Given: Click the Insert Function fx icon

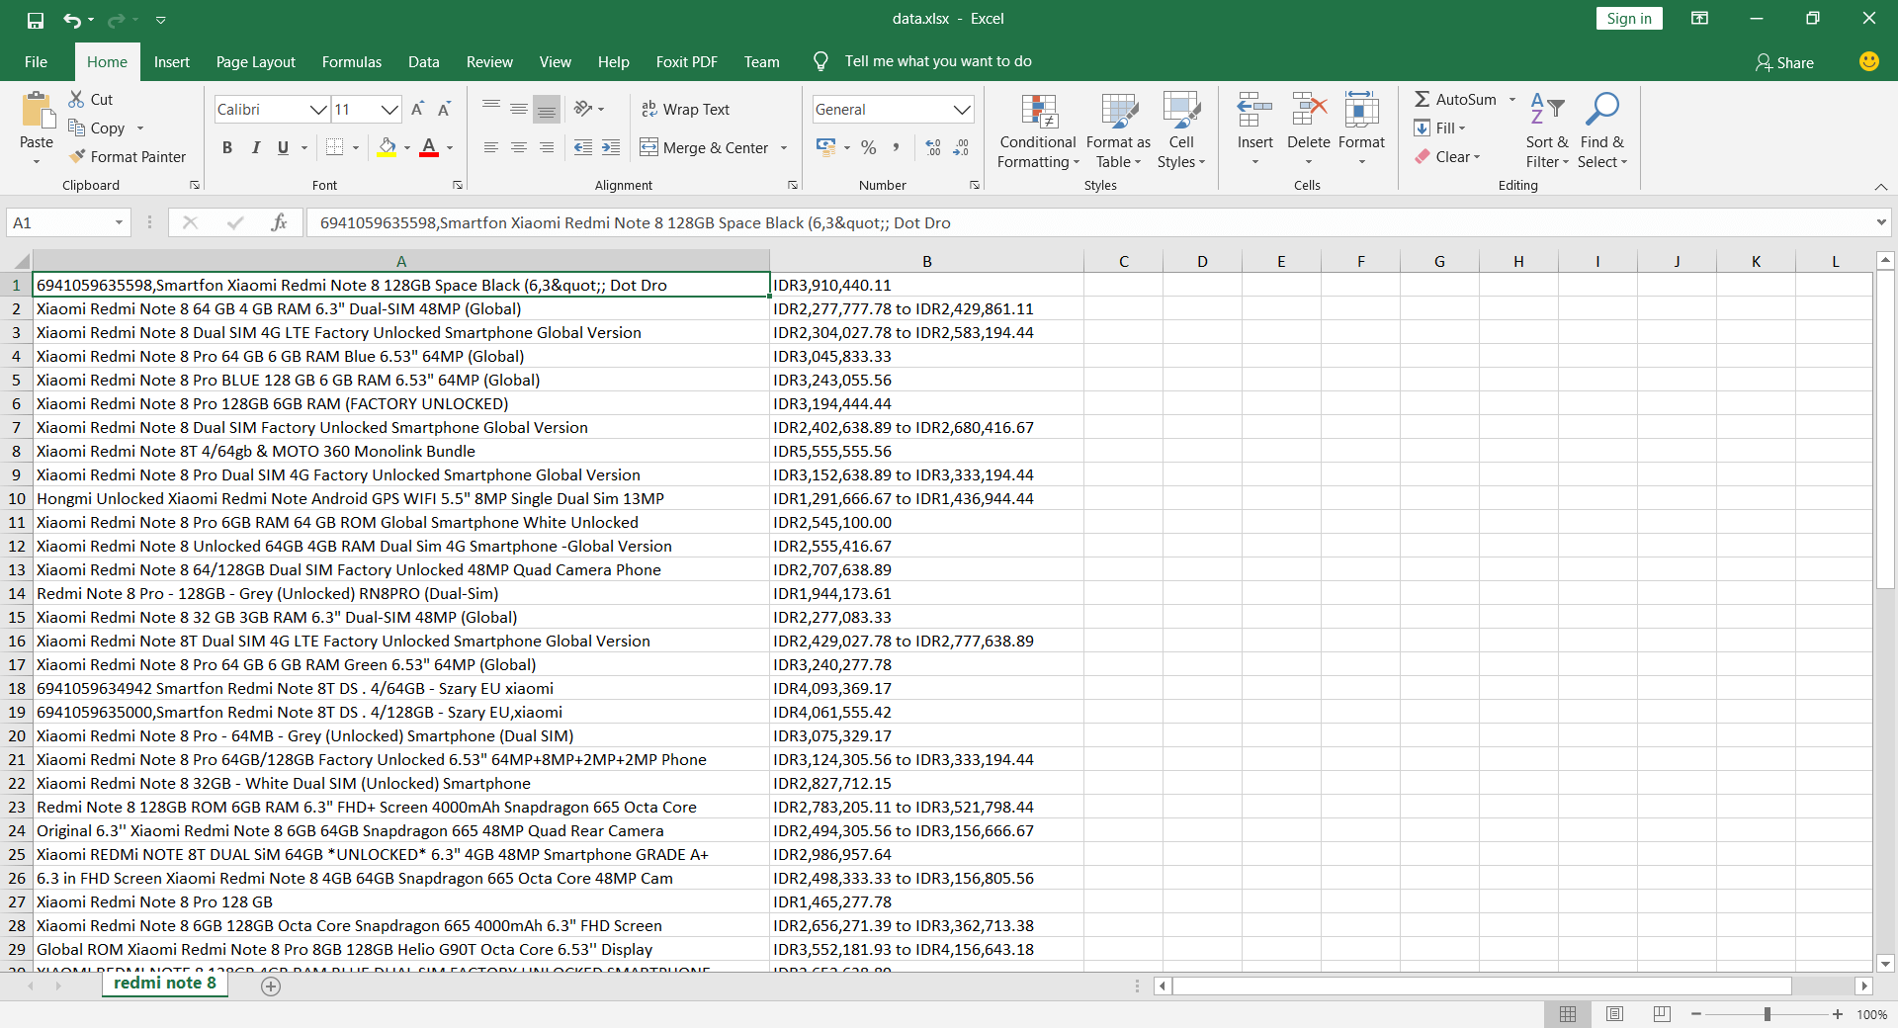Looking at the screenshot, I should pyautogui.click(x=279, y=223).
